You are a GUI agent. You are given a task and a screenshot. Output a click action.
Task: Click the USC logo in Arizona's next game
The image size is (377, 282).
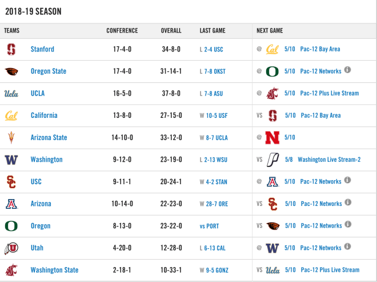click(272, 204)
